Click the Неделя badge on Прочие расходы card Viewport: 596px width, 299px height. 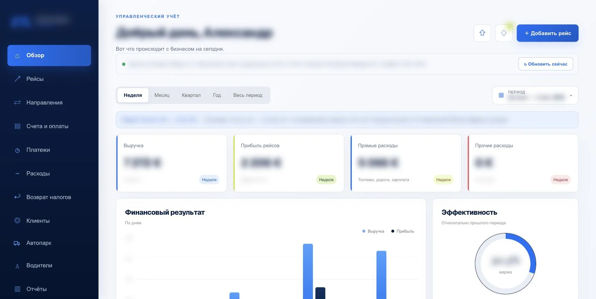tap(561, 180)
